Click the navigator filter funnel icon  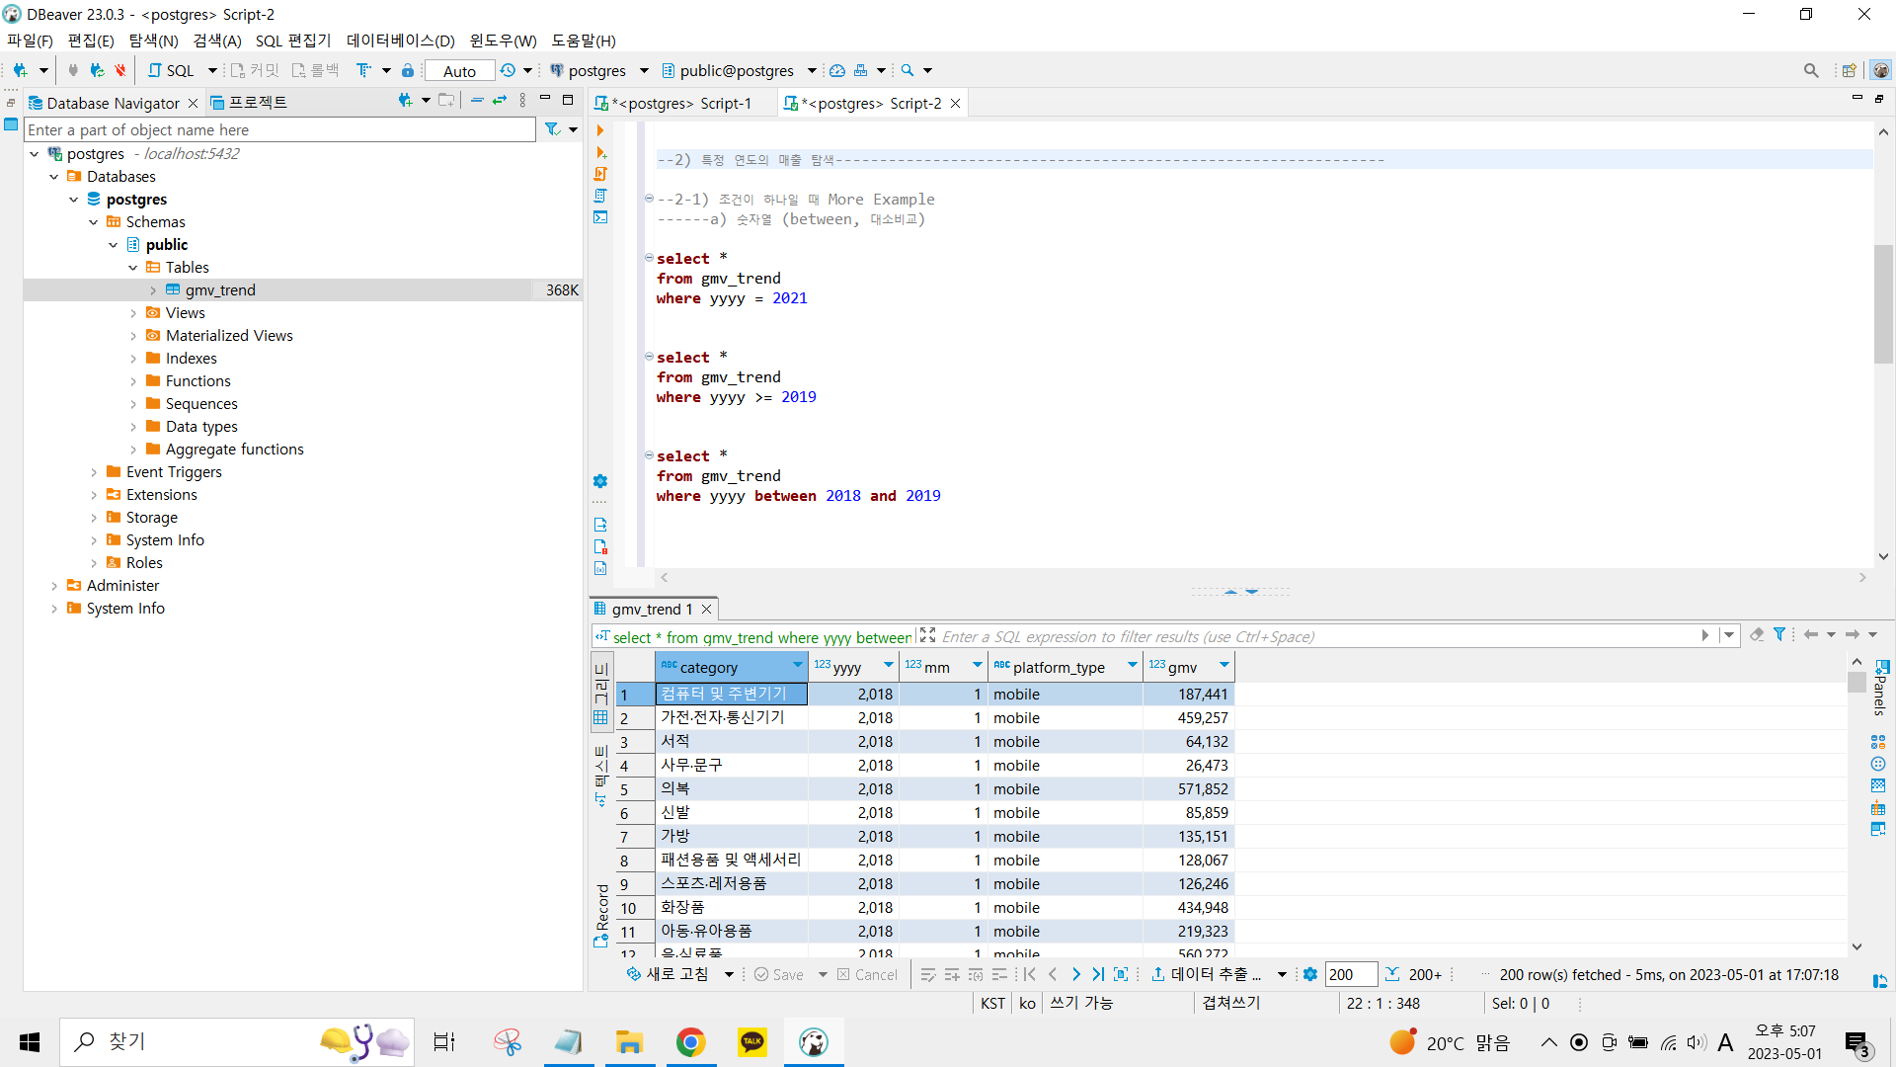coord(552,129)
